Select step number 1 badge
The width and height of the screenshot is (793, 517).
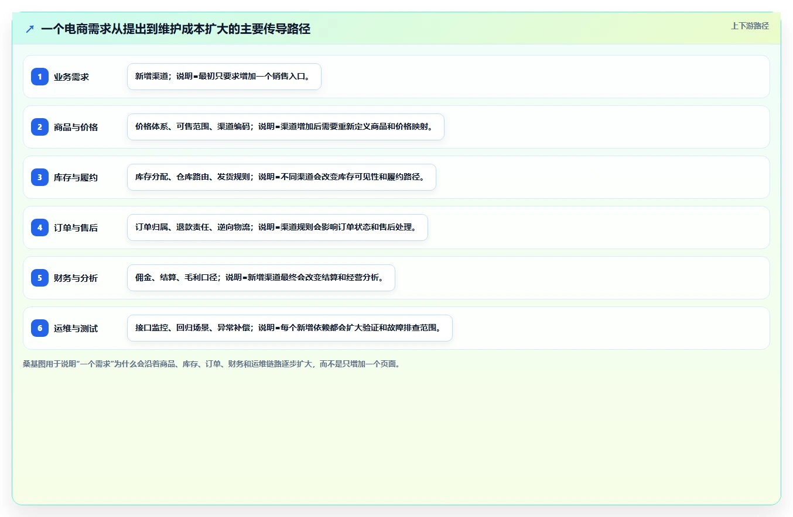pos(40,76)
